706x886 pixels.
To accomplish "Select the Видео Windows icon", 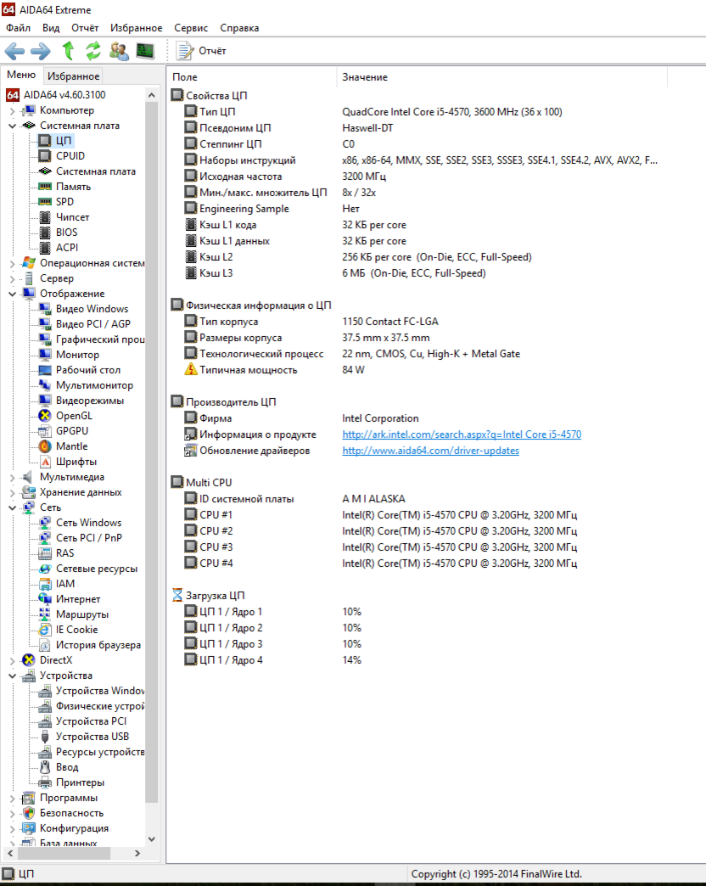I will 45,309.
